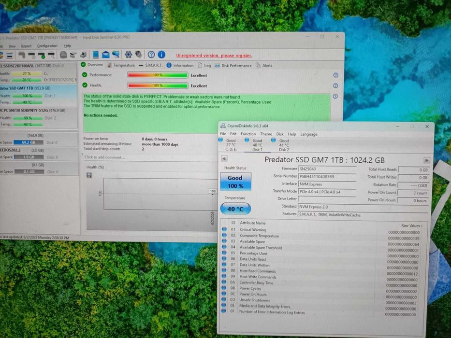Click the Performance 100 % progress bar

tap(158, 75)
